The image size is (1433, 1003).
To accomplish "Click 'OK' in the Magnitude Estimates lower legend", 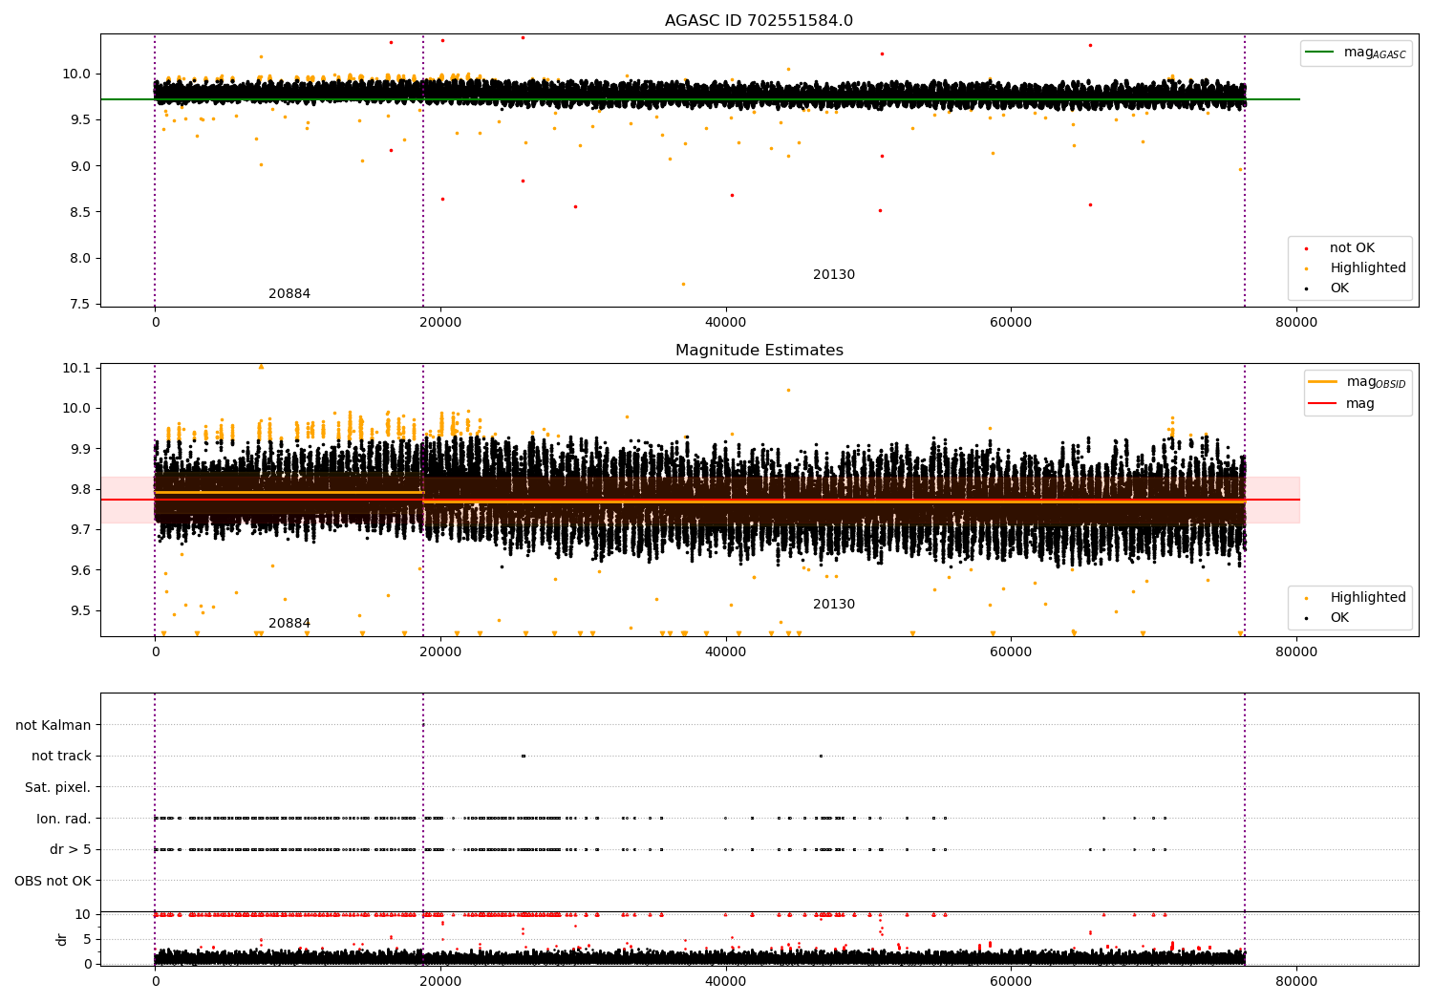I will coord(1327,618).
